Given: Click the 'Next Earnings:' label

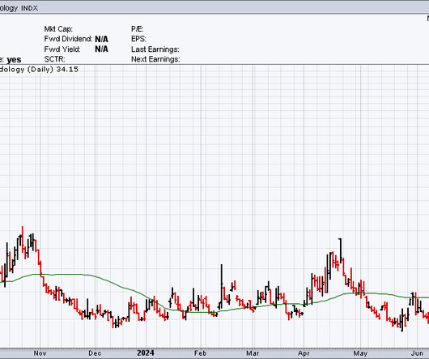Looking at the screenshot, I should click(155, 59).
